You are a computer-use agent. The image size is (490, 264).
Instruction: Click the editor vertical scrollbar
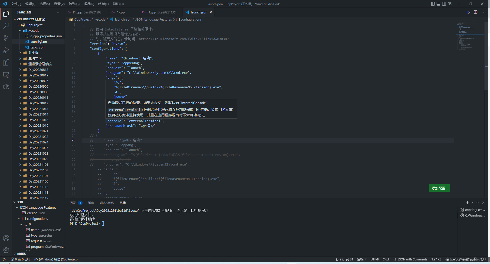tap(486, 56)
